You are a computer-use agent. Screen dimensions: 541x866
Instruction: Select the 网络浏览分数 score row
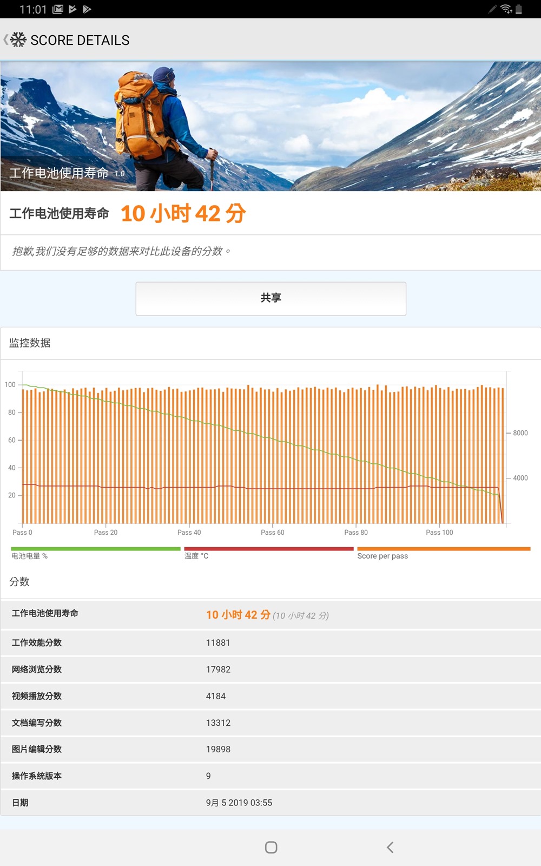pyautogui.click(x=270, y=669)
